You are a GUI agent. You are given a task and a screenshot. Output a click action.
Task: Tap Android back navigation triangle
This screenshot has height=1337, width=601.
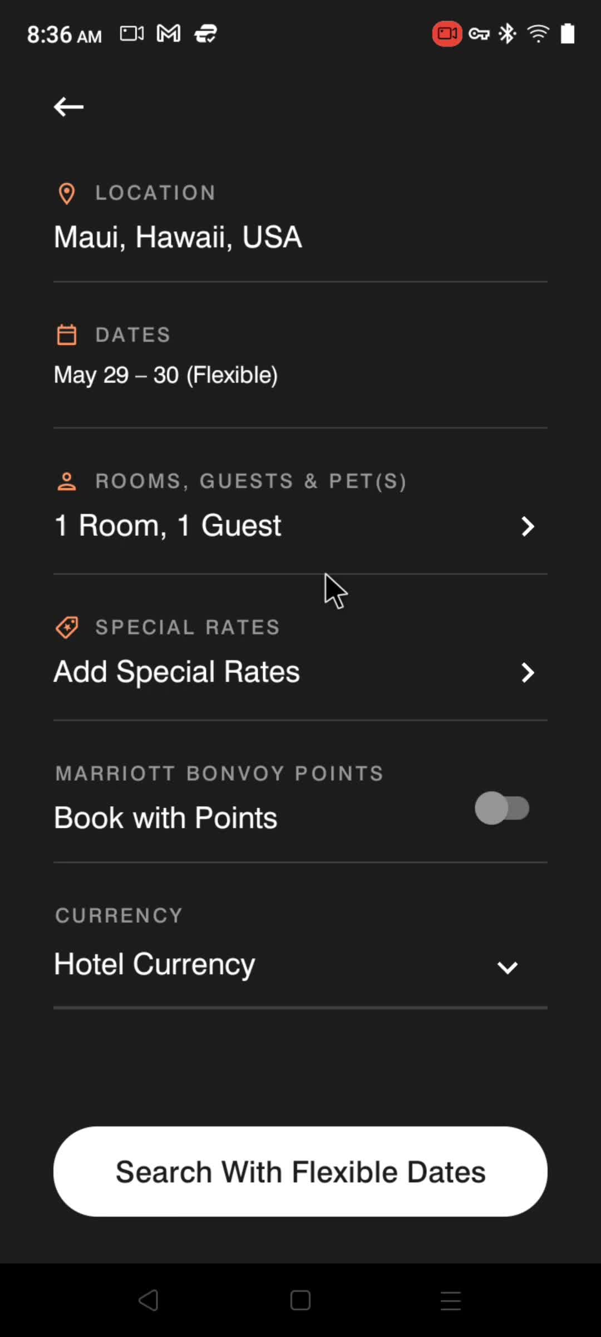coord(149,1300)
